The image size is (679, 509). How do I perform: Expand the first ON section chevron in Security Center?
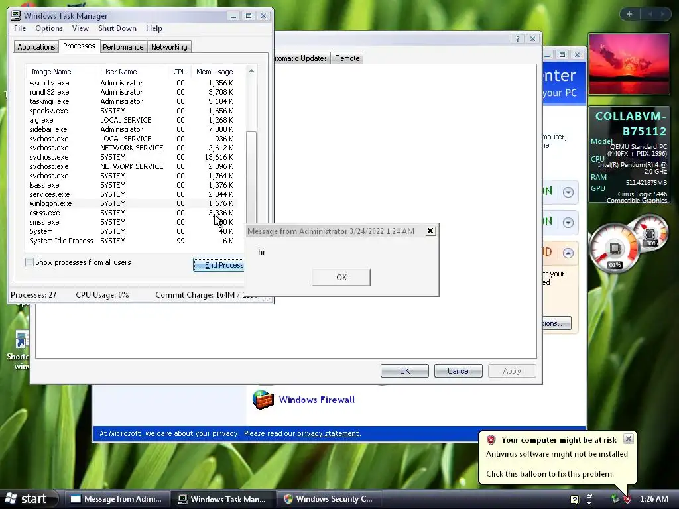(568, 192)
